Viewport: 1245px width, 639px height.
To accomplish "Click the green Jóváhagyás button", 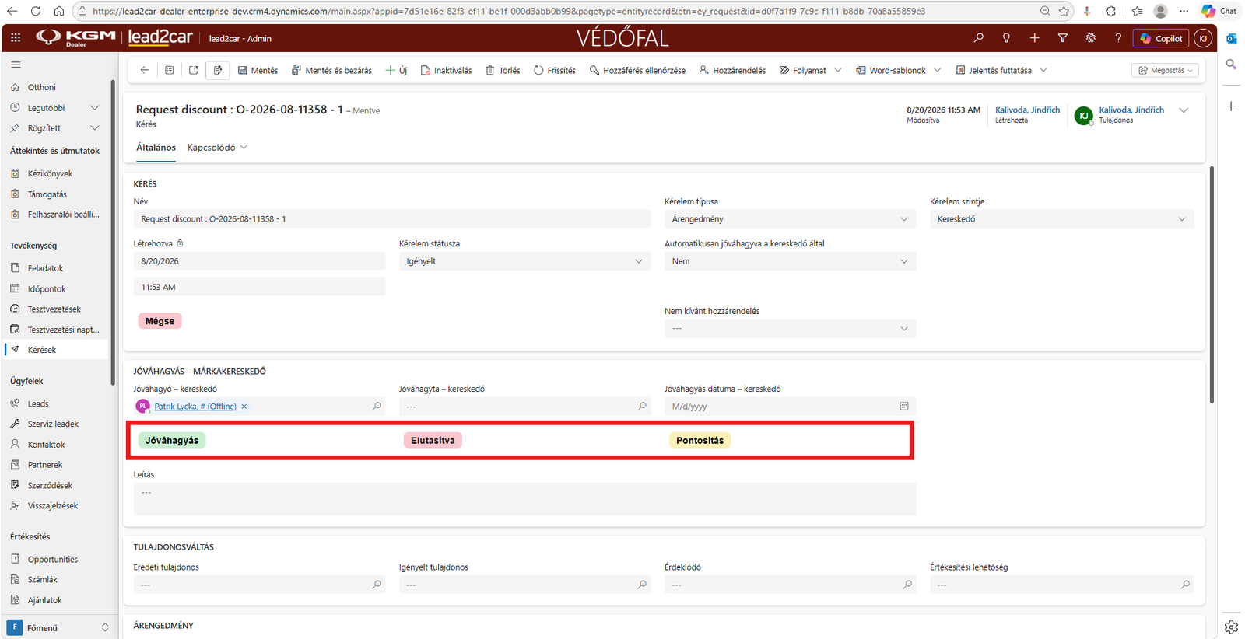I will click(x=171, y=440).
